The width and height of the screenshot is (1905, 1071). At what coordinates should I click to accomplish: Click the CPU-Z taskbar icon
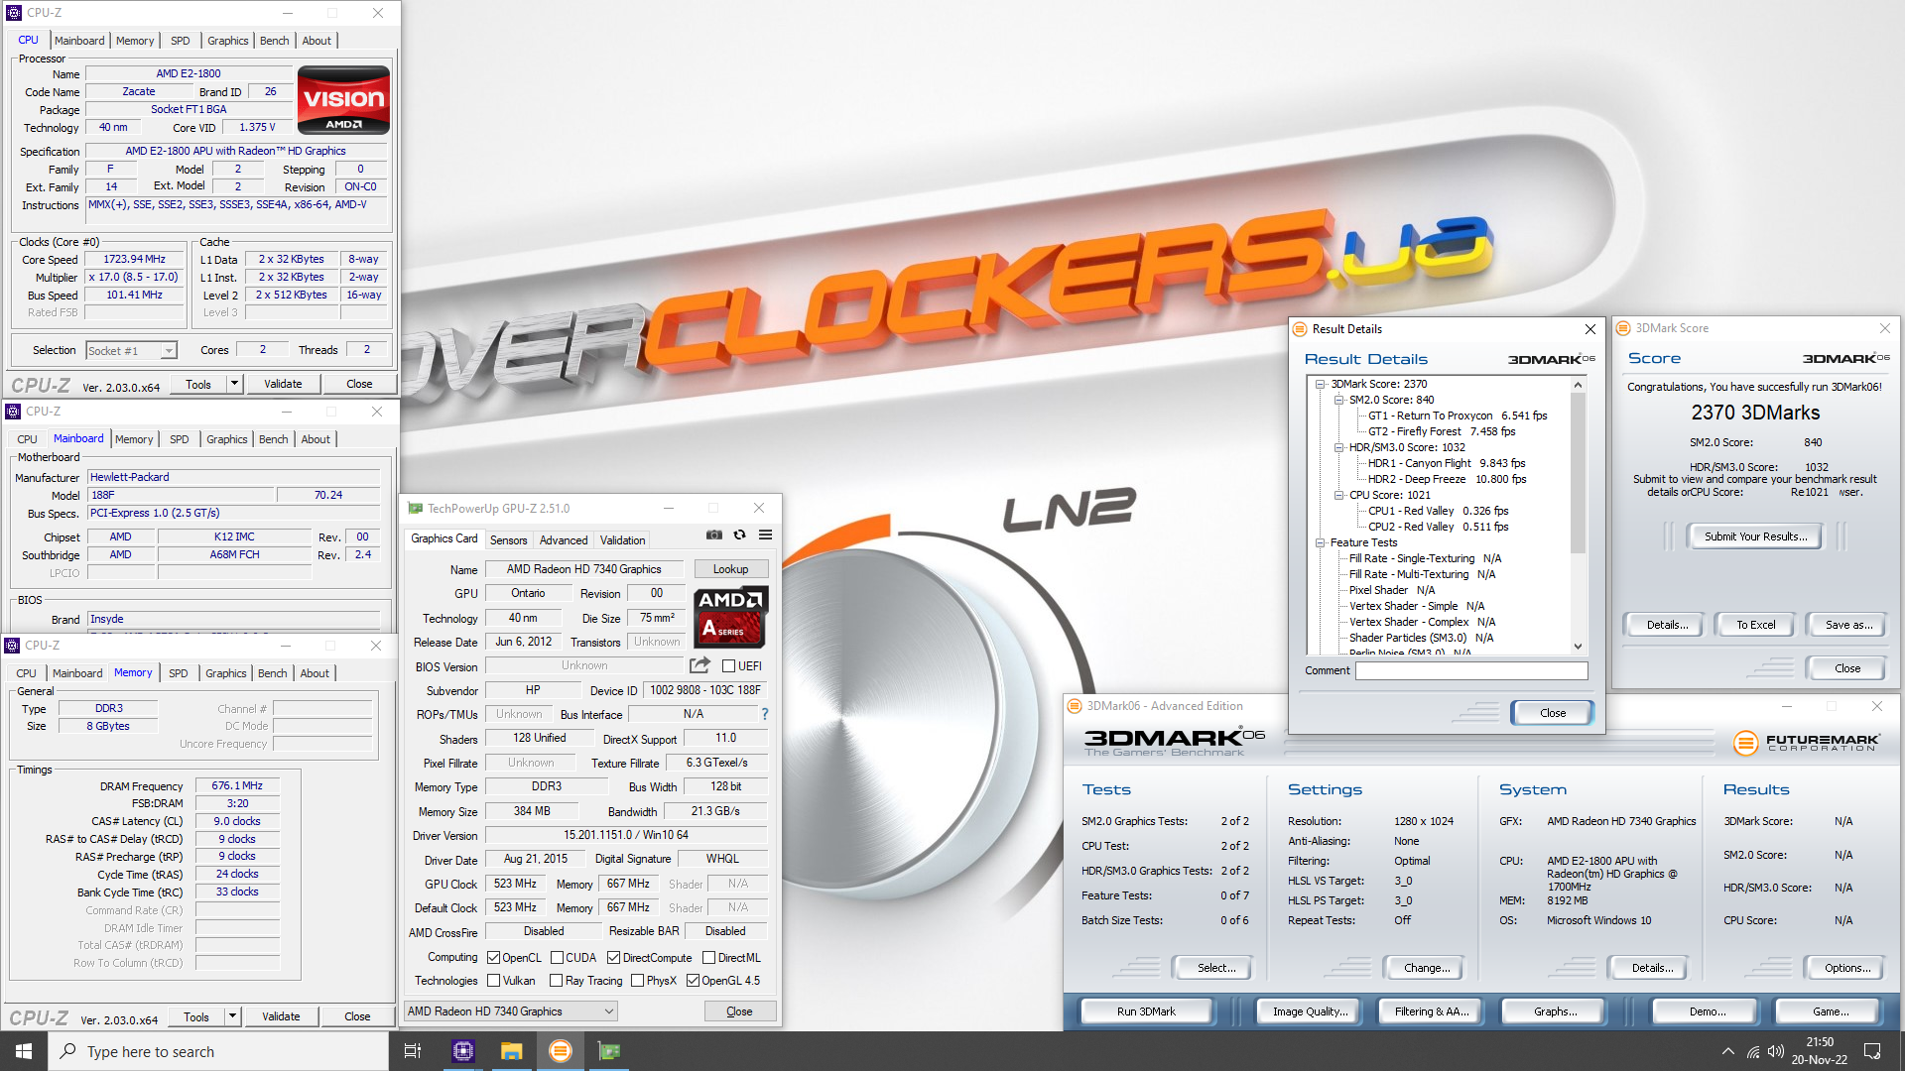click(462, 1051)
